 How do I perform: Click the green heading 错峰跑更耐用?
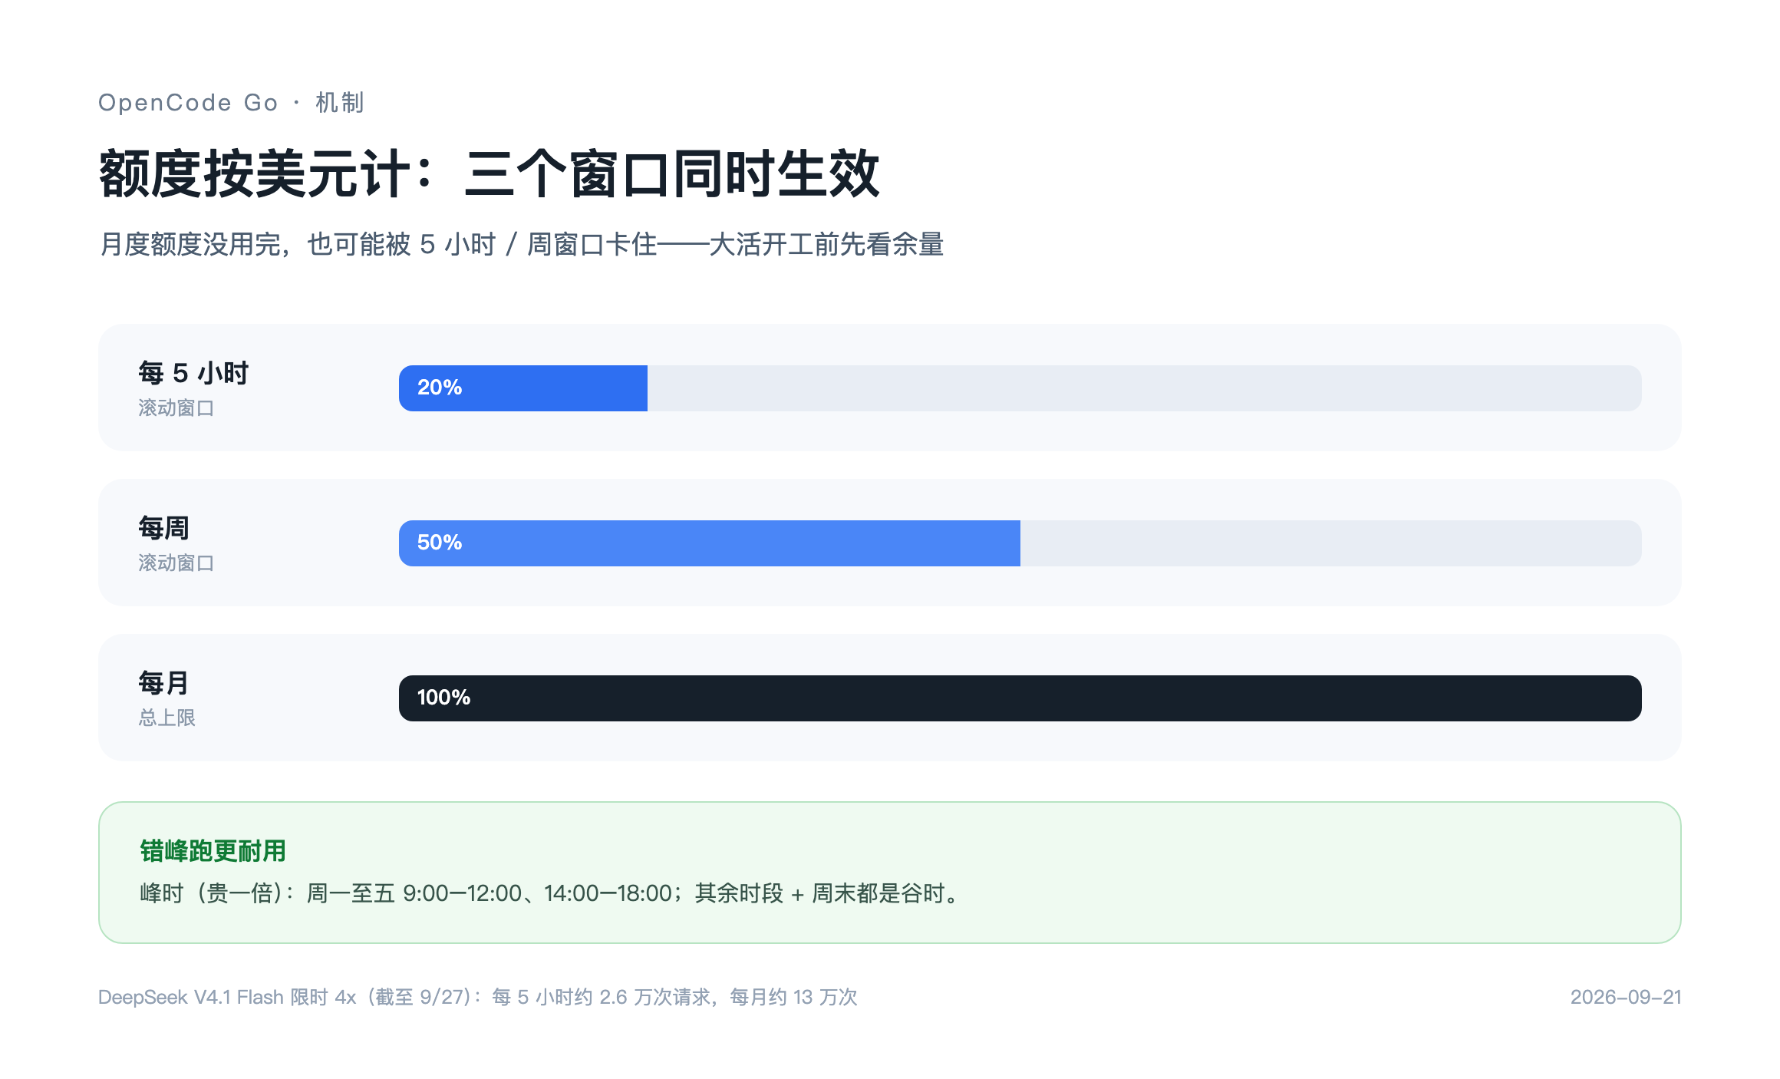tap(213, 851)
